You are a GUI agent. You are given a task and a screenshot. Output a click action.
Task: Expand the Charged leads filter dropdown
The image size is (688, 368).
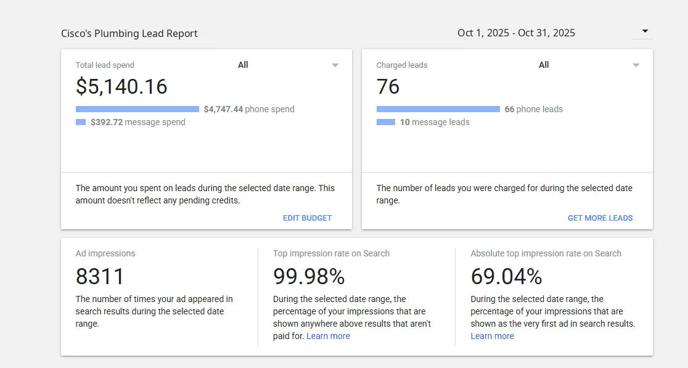pyautogui.click(x=636, y=65)
